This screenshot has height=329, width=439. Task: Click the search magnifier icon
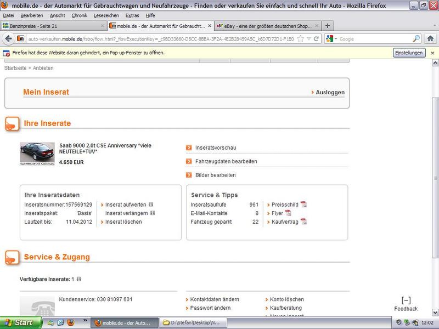(x=417, y=39)
